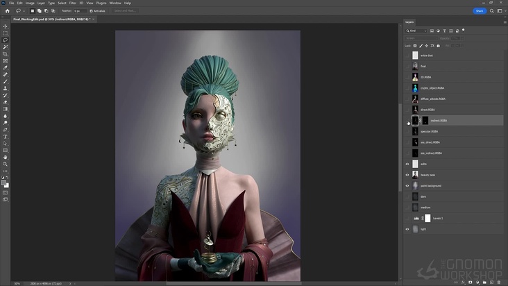Image resolution: width=508 pixels, height=286 pixels.
Task: Show the extra dust layer
Action: (x=407, y=56)
